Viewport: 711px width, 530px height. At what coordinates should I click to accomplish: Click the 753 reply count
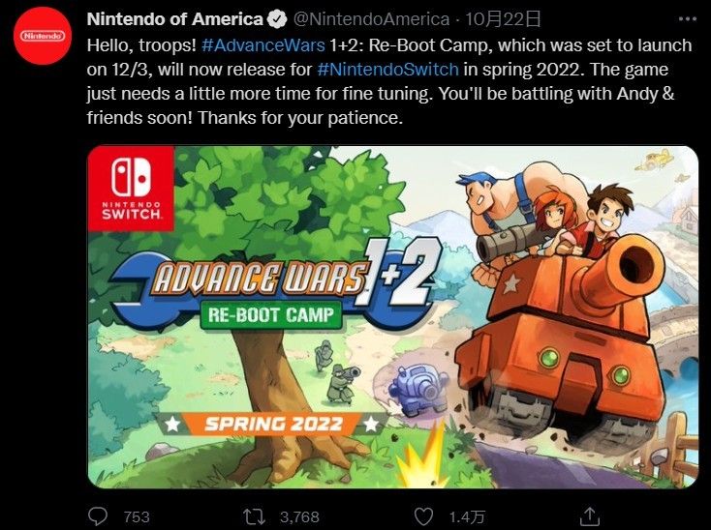(138, 517)
